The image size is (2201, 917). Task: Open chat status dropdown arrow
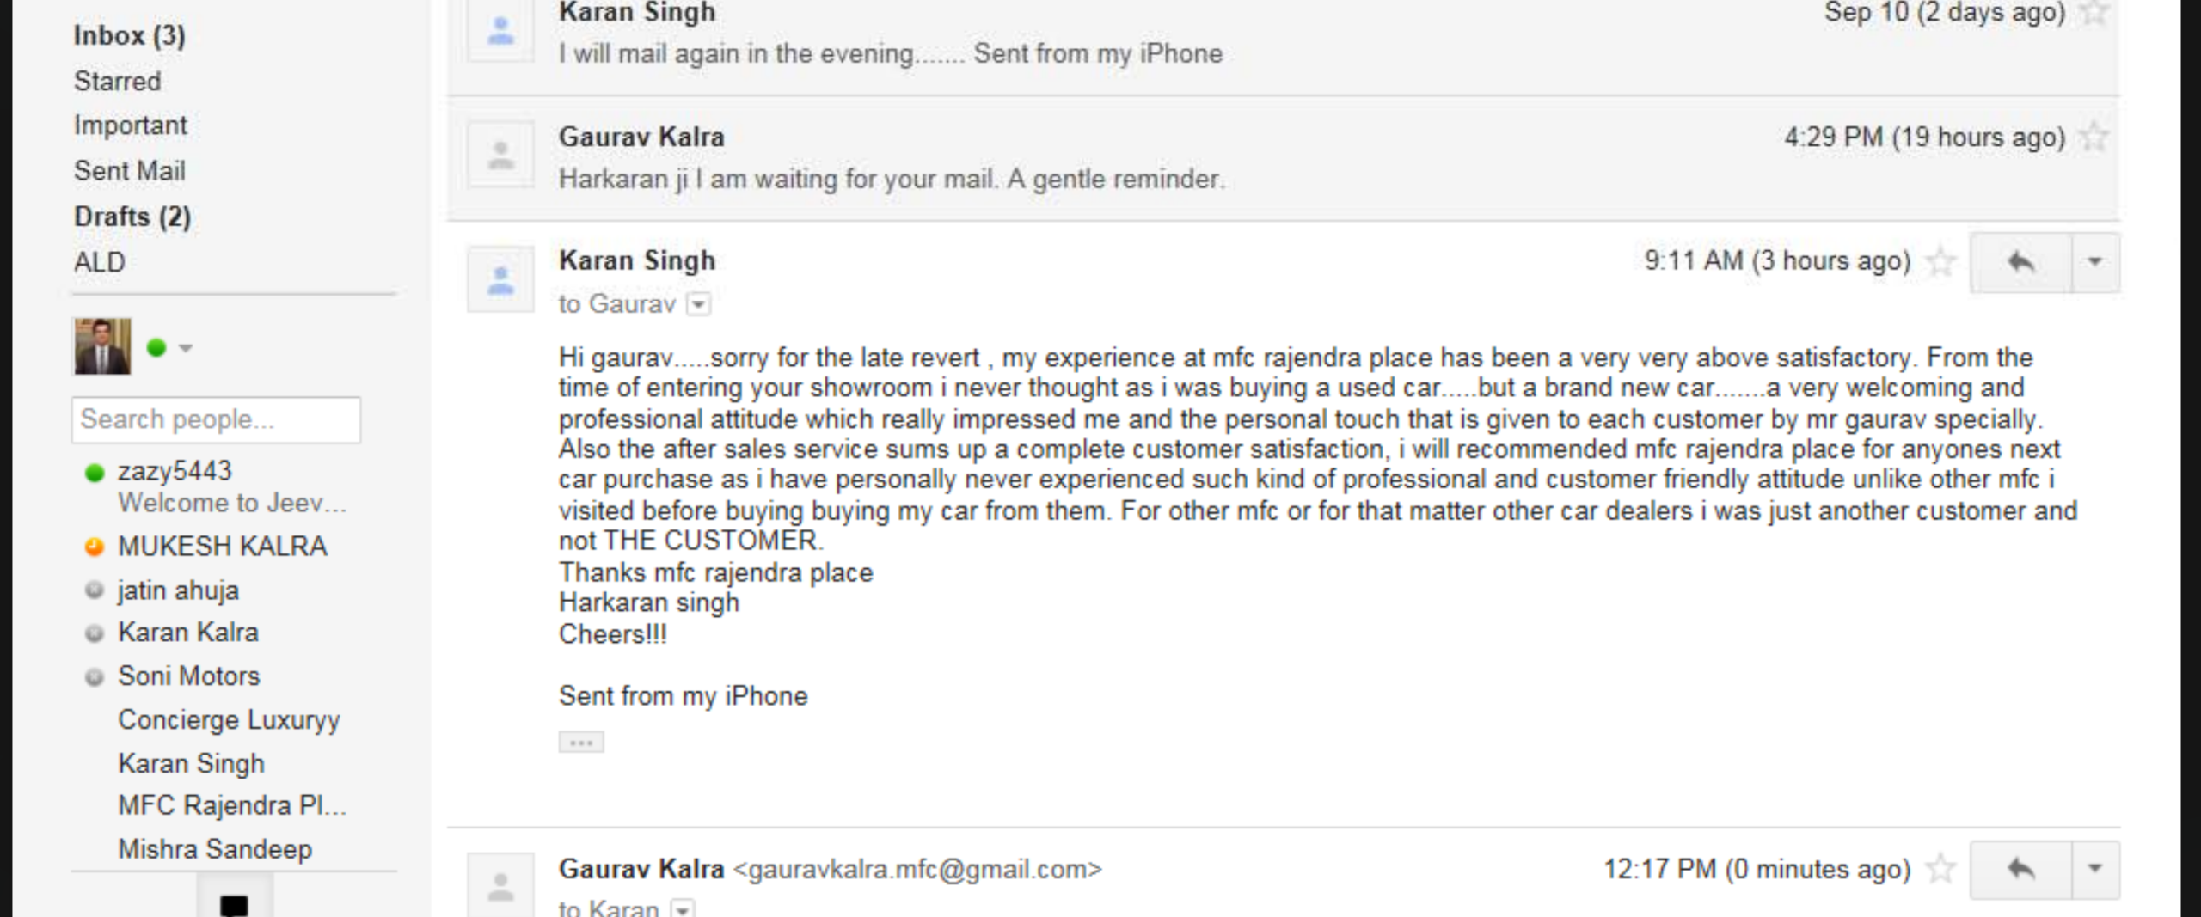[186, 348]
